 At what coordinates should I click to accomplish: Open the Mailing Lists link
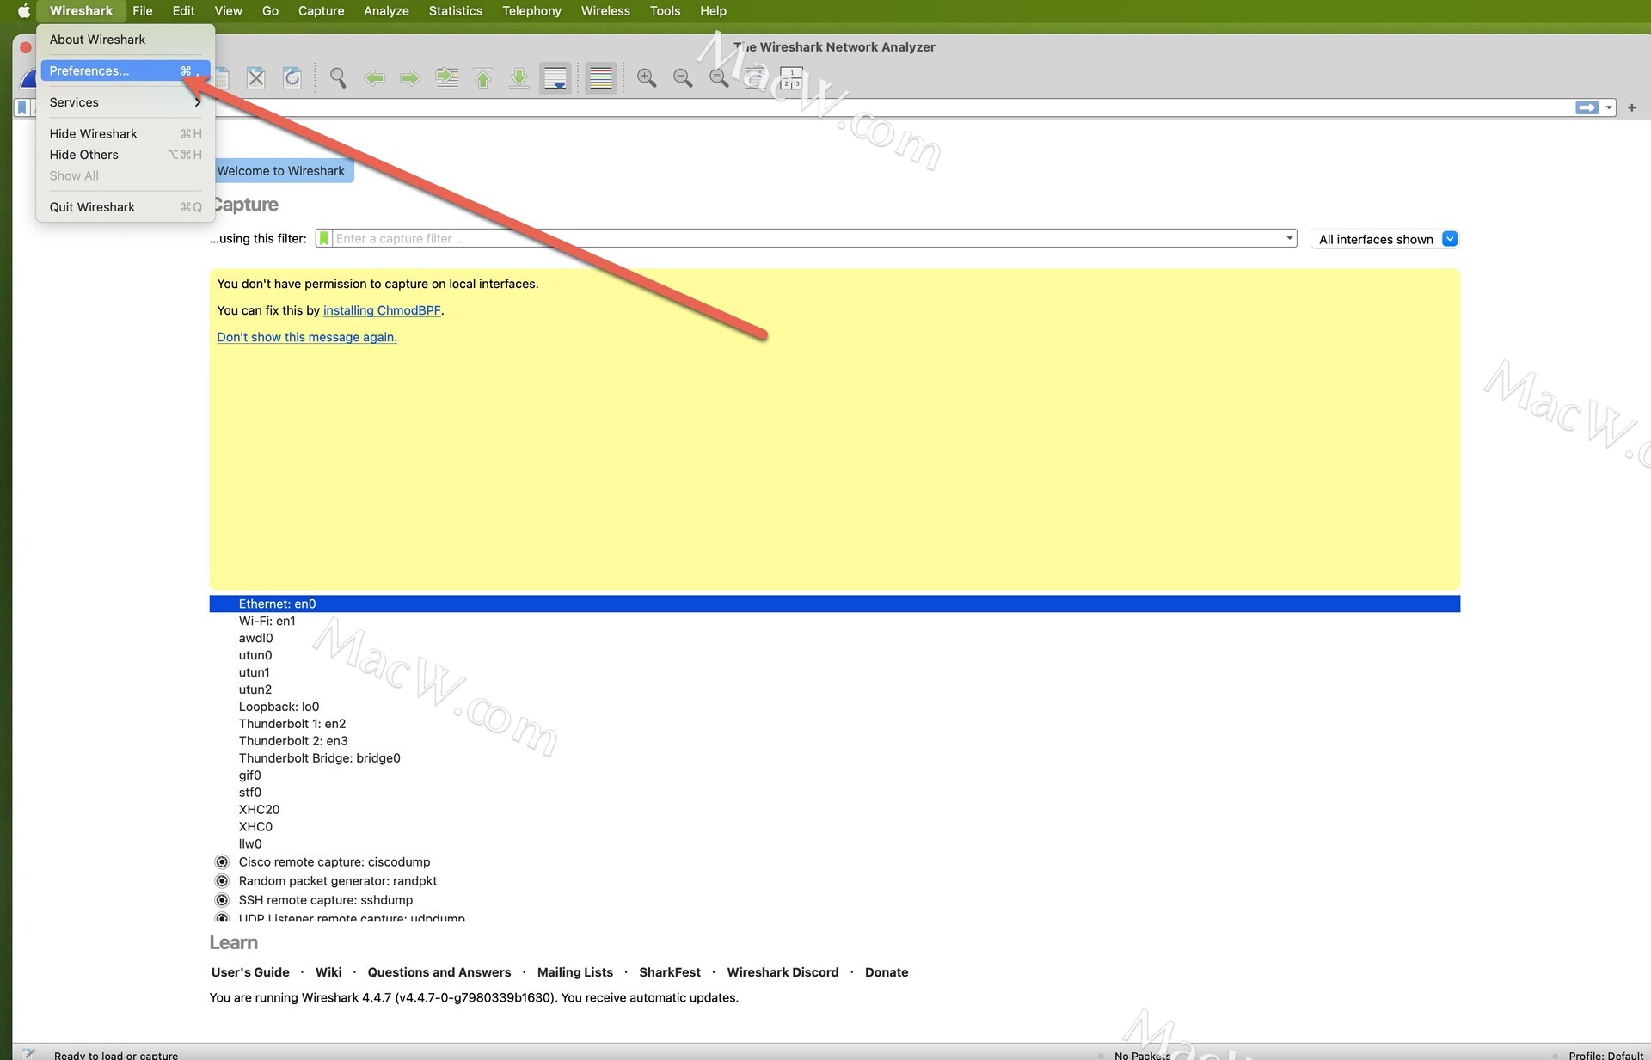575,972
